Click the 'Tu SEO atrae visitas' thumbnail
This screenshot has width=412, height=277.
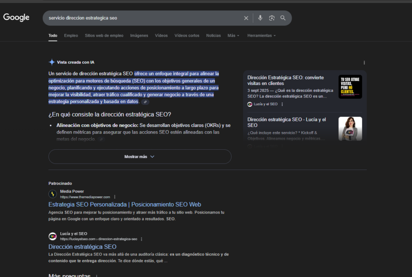click(350, 87)
